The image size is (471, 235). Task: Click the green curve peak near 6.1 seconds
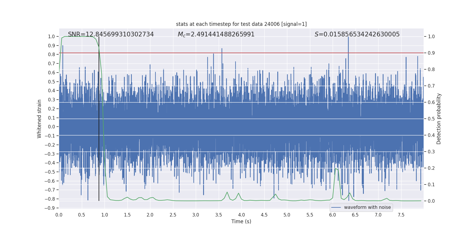pos(336,169)
